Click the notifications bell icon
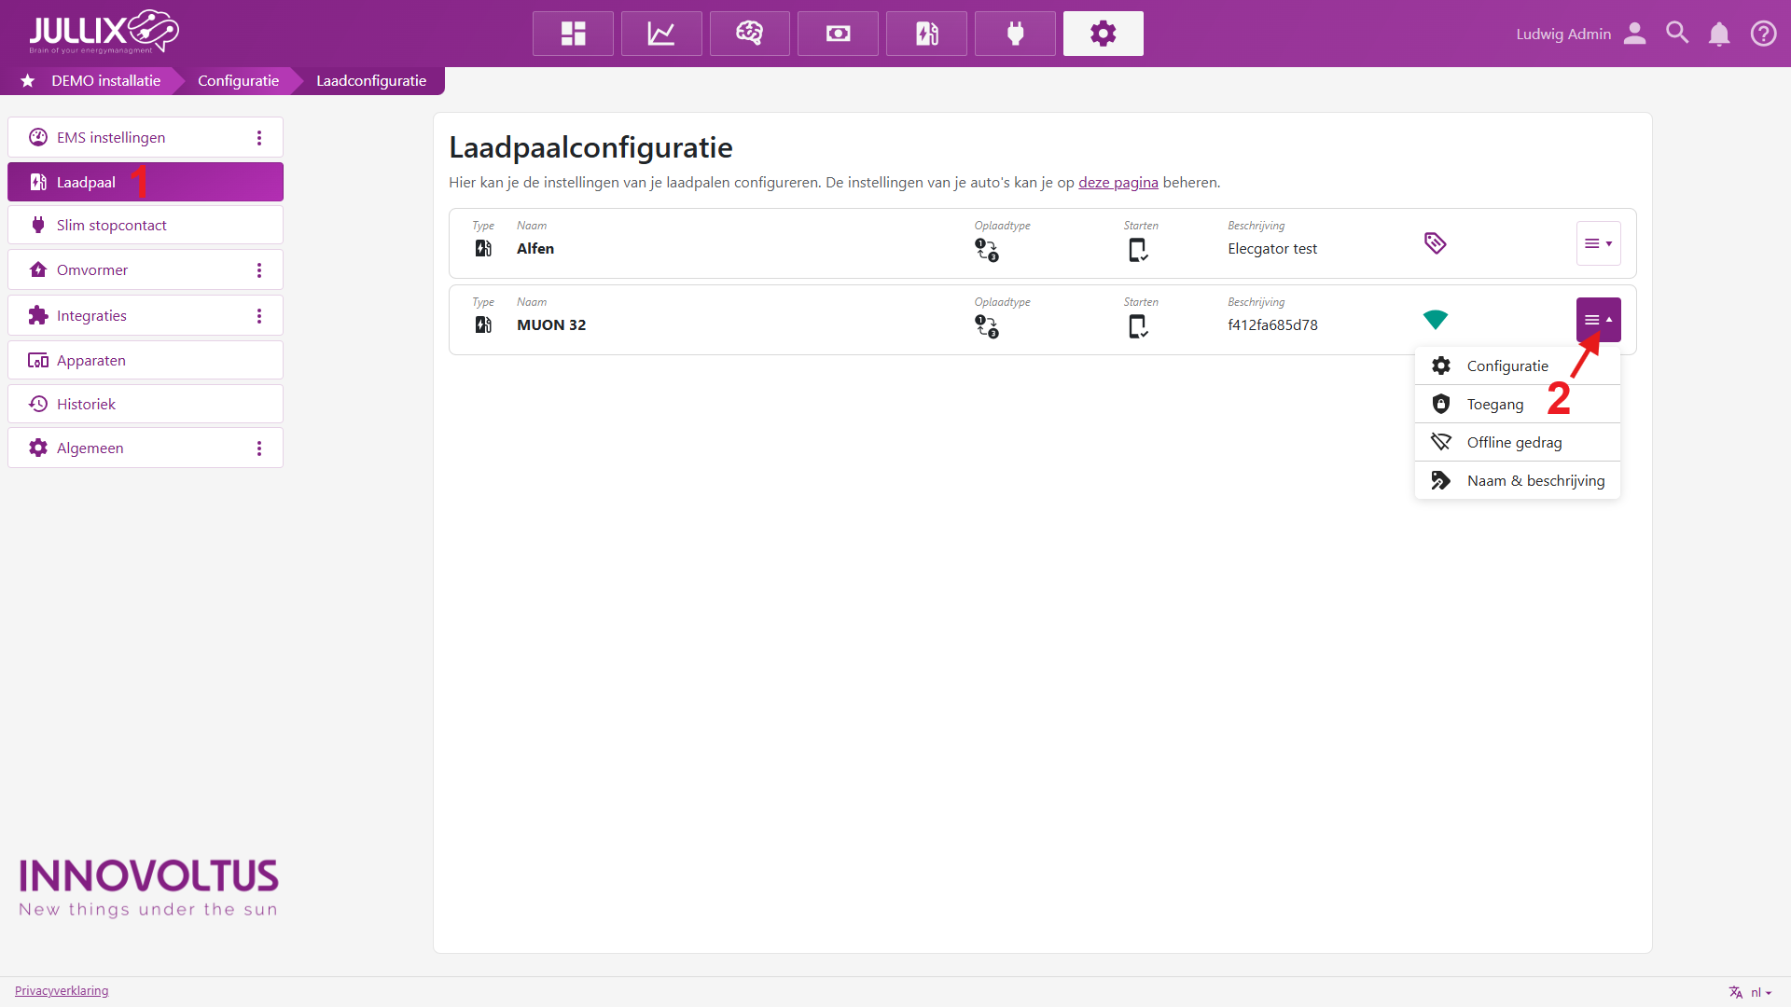 [1719, 34]
